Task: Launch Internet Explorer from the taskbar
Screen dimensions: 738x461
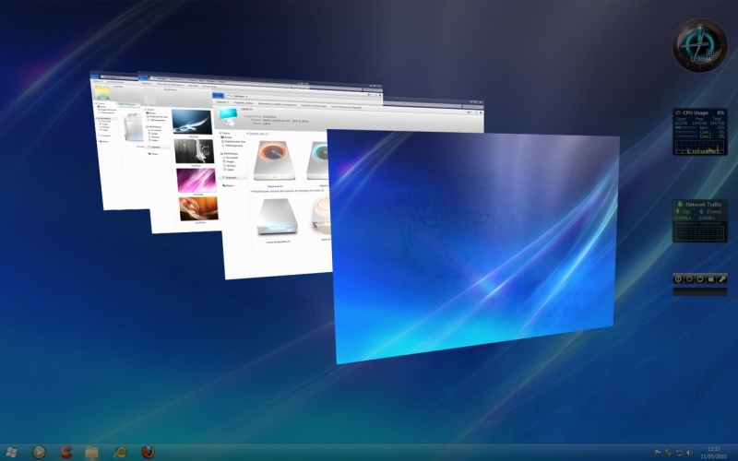Action: pyautogui.click(x=121, y=452)
